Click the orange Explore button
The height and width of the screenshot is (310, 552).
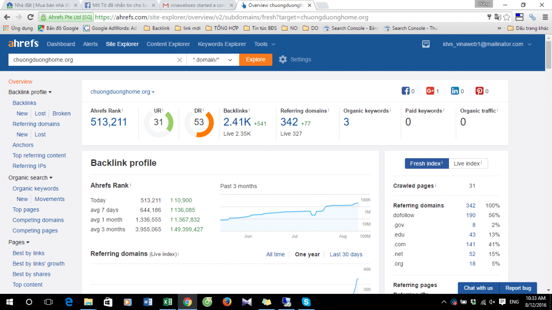[256, 60]
